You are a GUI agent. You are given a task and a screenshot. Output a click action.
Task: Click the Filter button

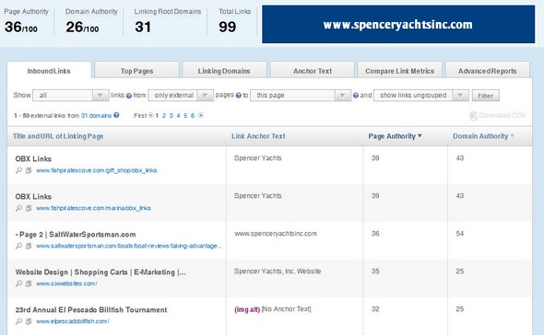(485, 96)
